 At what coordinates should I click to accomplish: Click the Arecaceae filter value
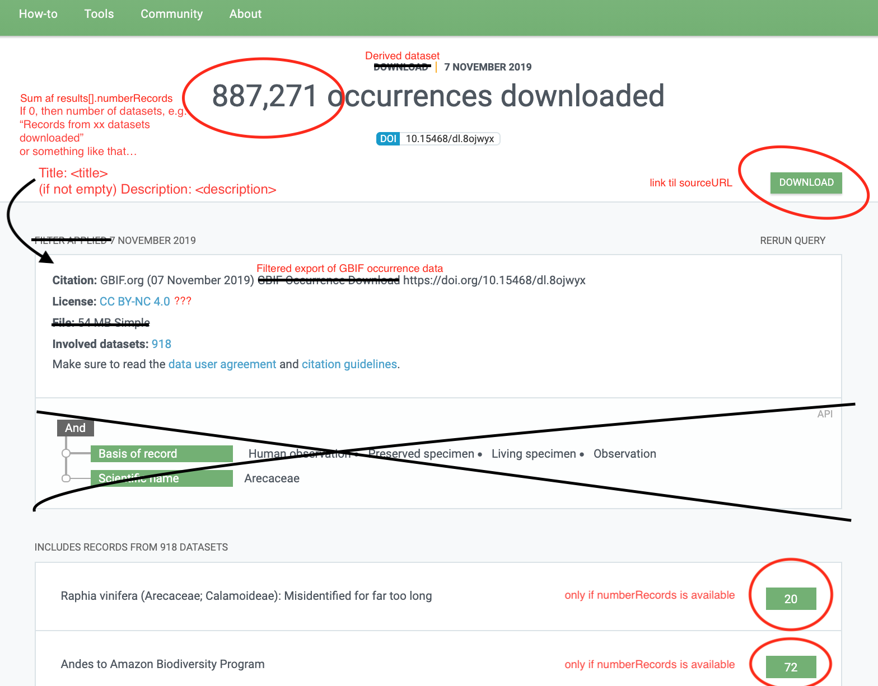coord(272,478)
